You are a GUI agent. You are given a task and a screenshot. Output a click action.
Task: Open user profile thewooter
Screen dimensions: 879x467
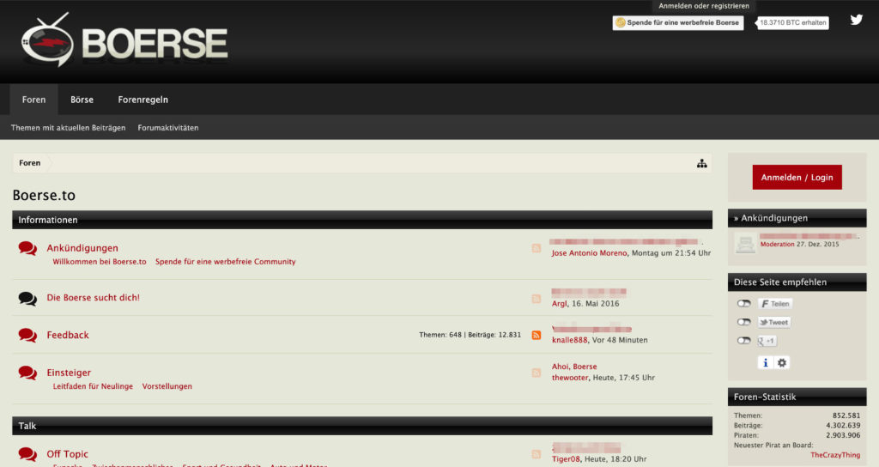click(570, 378)
